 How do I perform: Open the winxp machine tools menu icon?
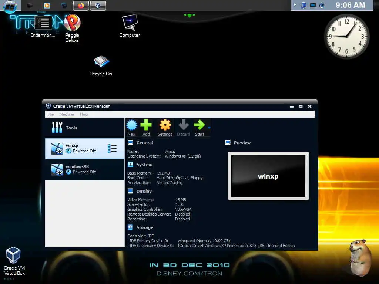(x=112, y=149)
